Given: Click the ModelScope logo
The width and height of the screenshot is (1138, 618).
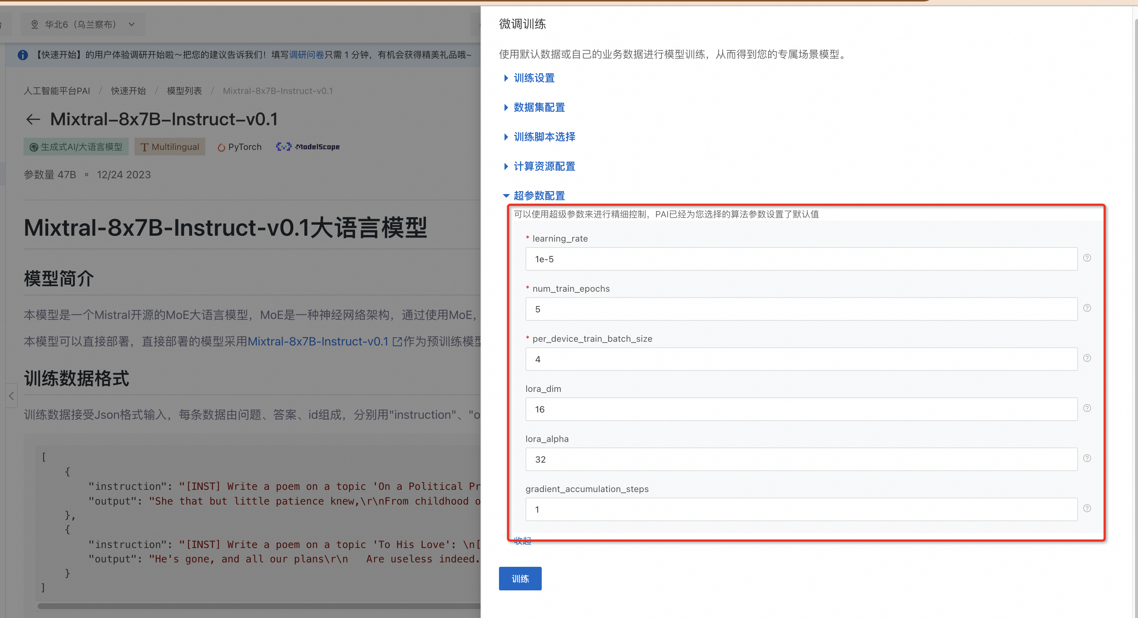Looking at the screenshot, I should point(308,147).
